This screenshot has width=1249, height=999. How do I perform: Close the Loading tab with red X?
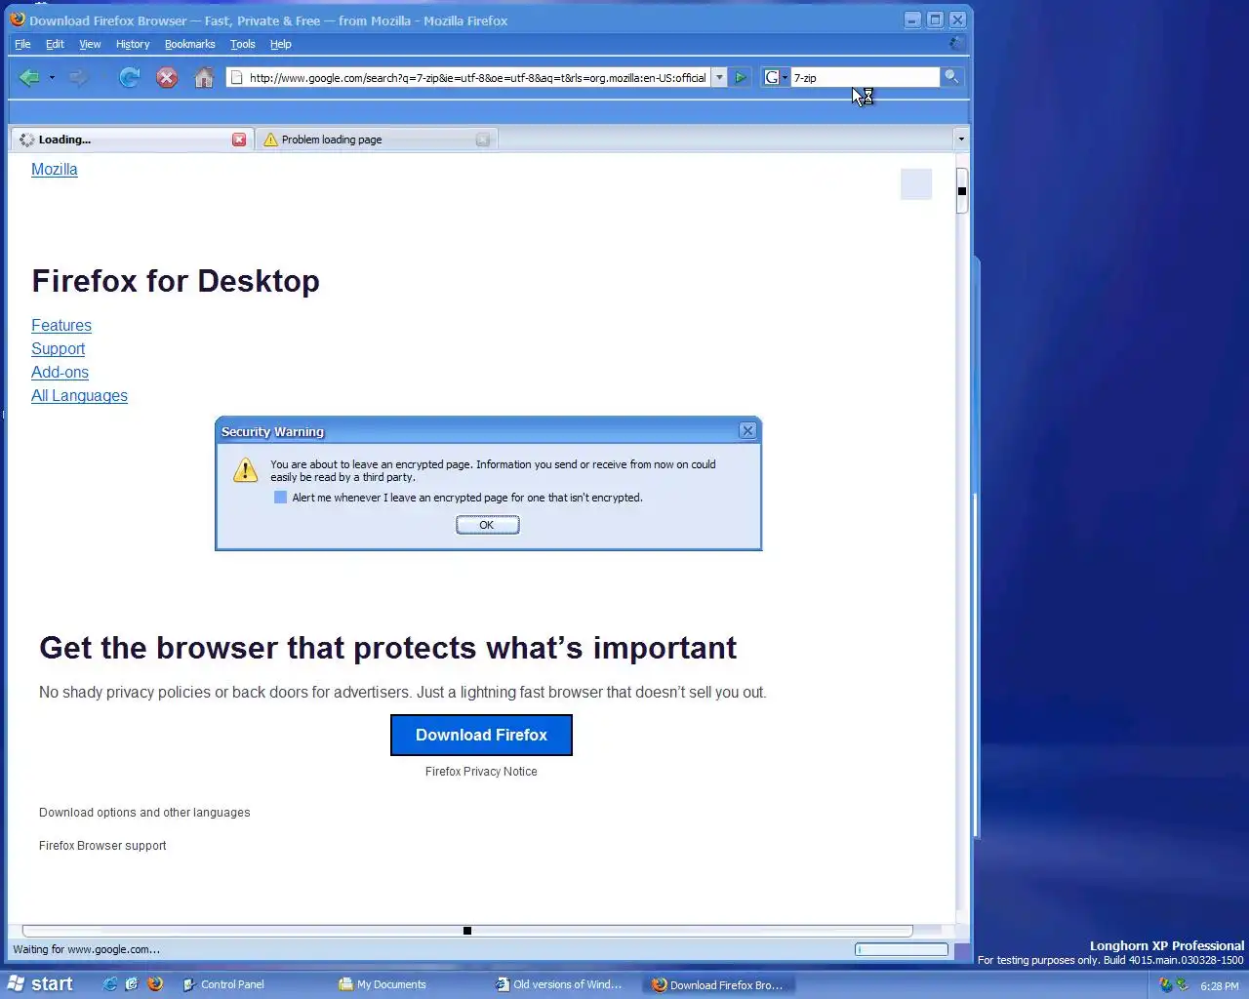pos(239,140)
